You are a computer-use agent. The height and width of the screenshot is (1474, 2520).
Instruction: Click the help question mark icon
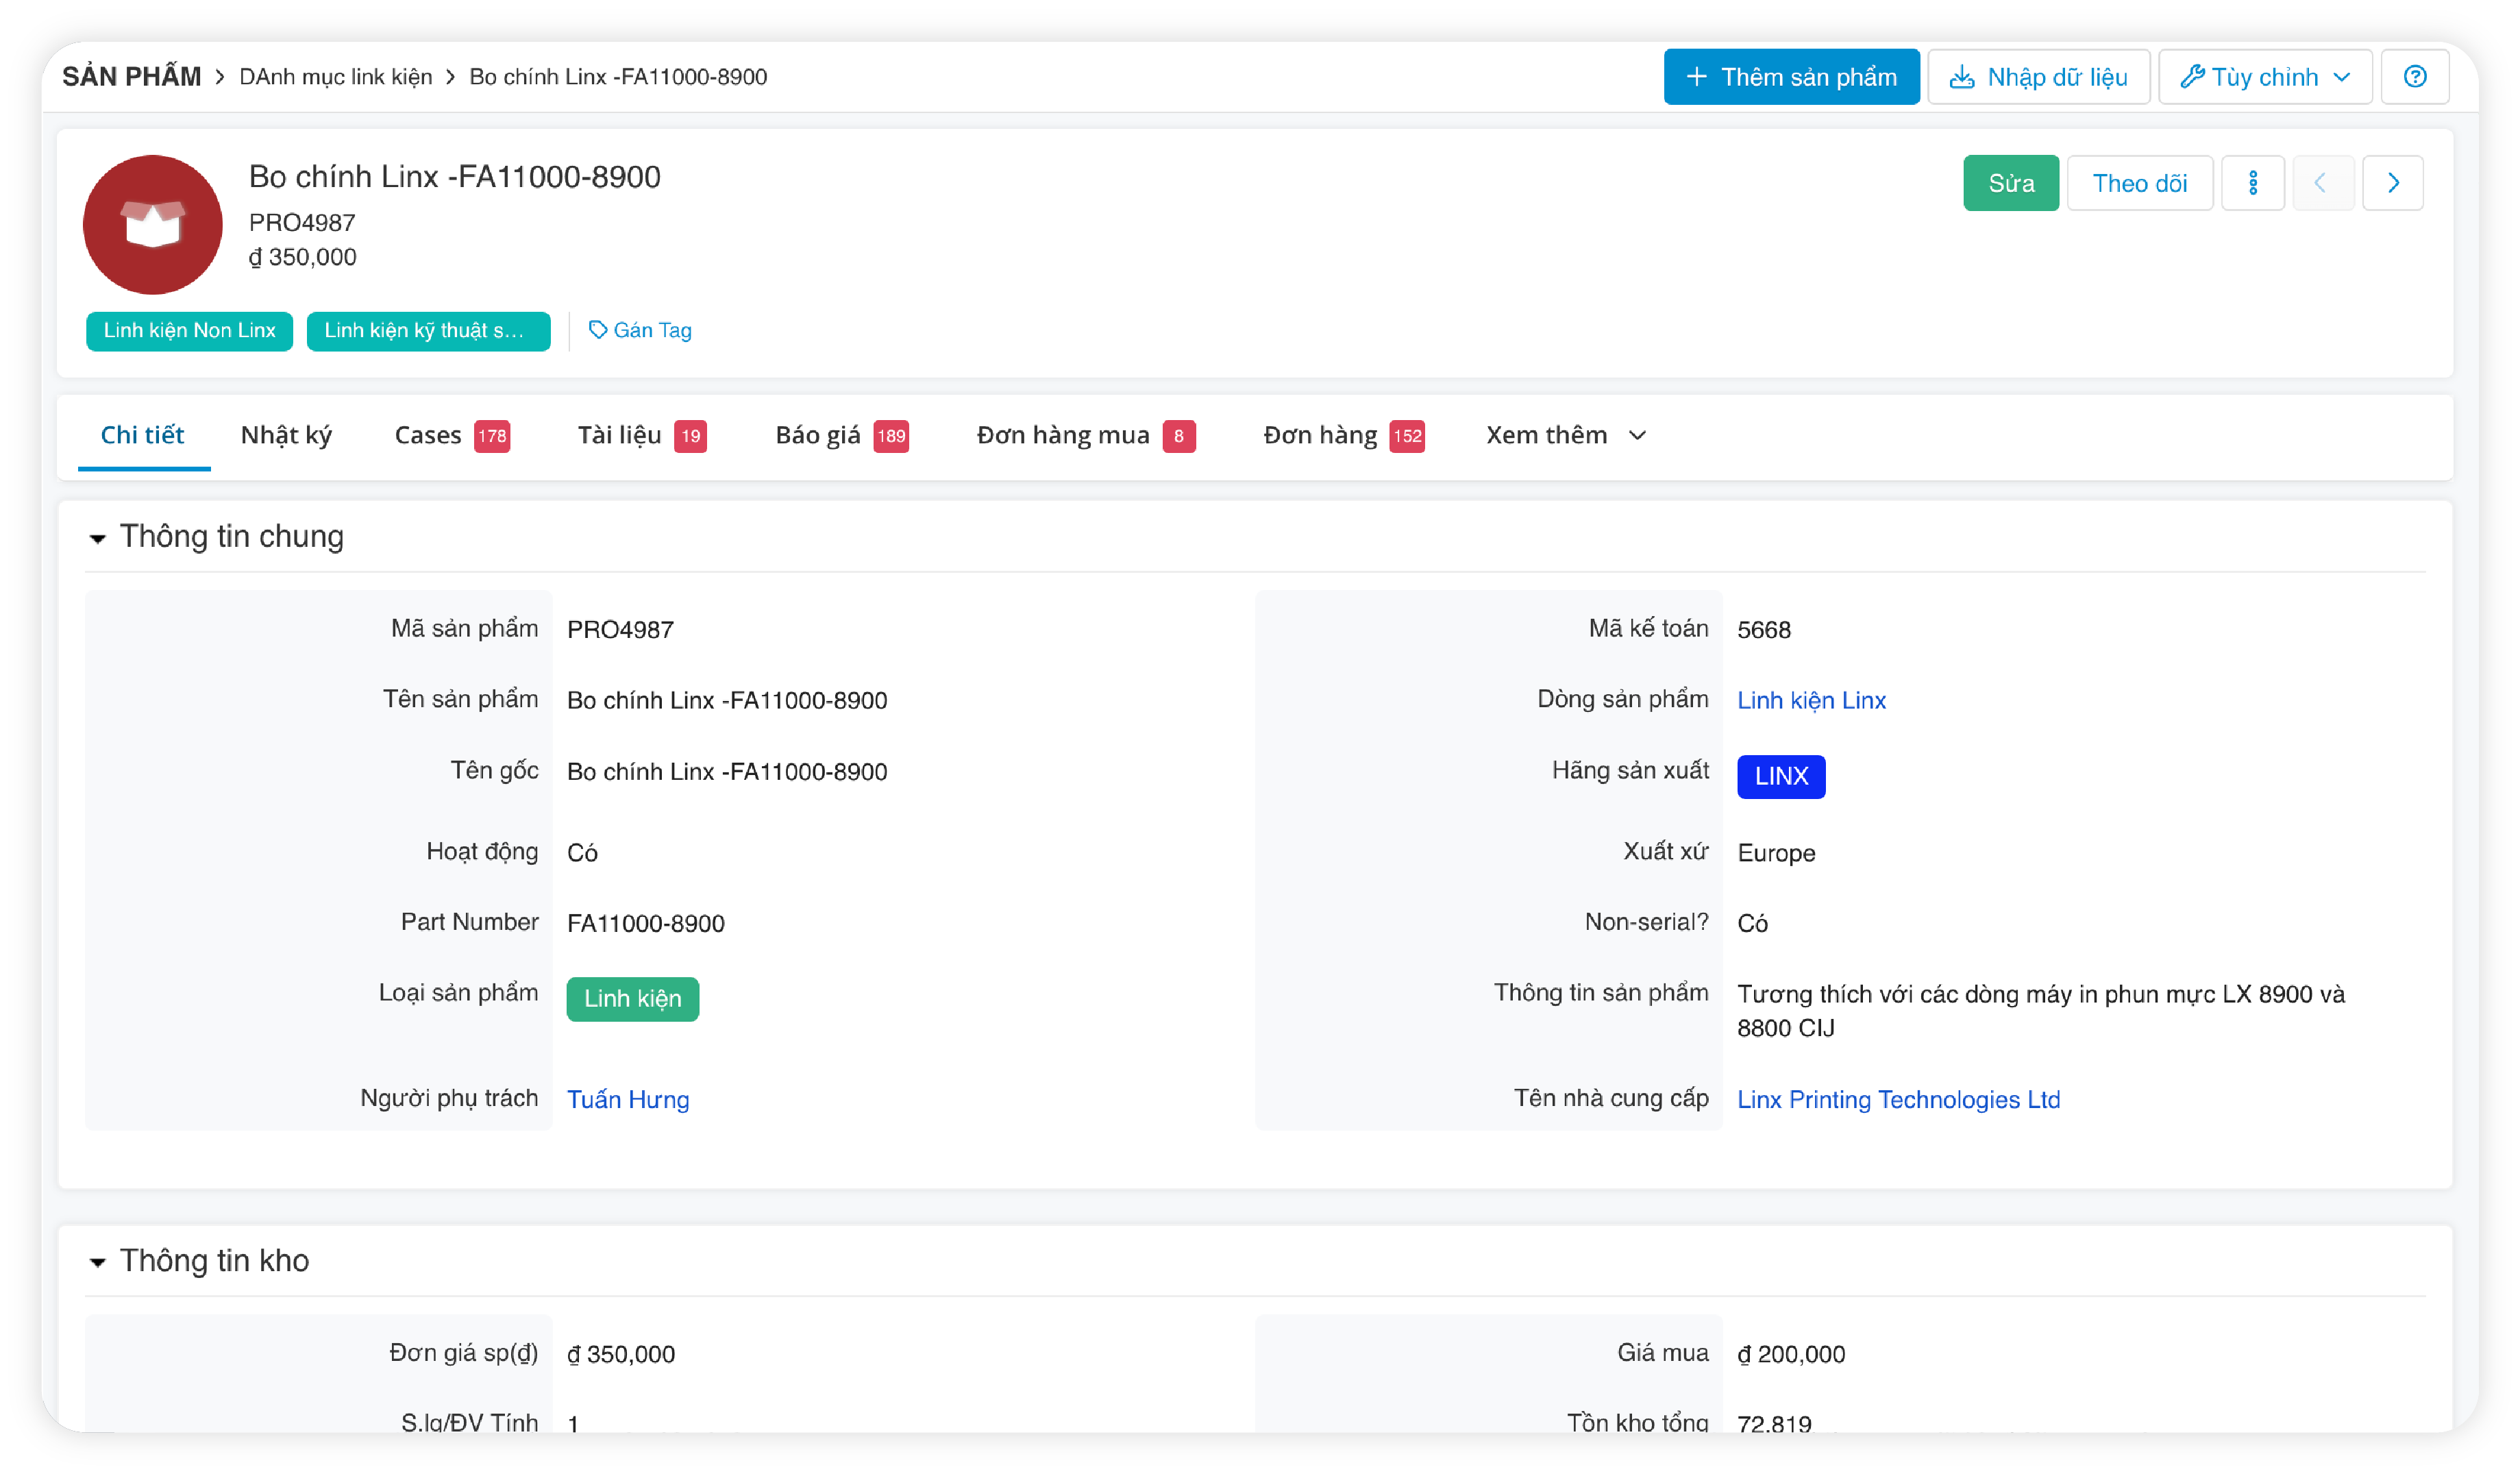pyautogui.click(x=2414, y=77)
